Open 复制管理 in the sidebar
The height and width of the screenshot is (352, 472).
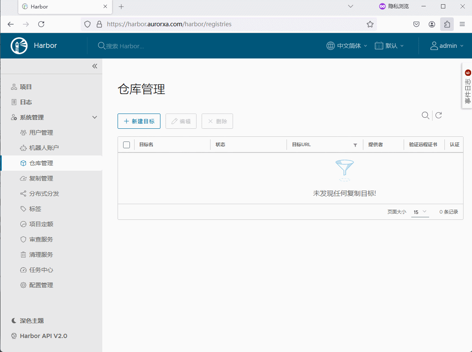[41, 178]
